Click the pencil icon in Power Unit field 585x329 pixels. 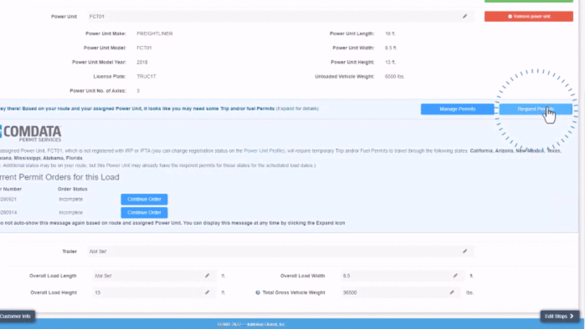click(x=464, y=17)
